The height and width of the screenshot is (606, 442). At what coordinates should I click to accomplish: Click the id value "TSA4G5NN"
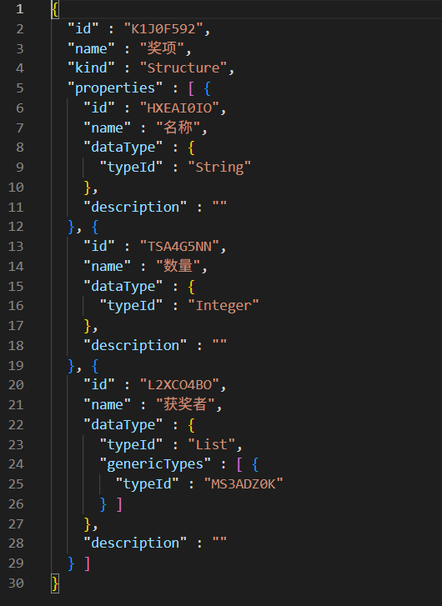pyautogui.click(x=180, y=247)
